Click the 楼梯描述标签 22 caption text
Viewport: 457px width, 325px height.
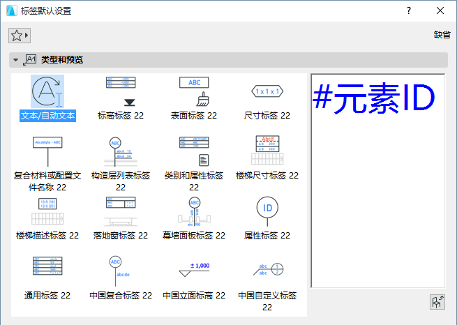pyautogui.click(x=47, y=236)
